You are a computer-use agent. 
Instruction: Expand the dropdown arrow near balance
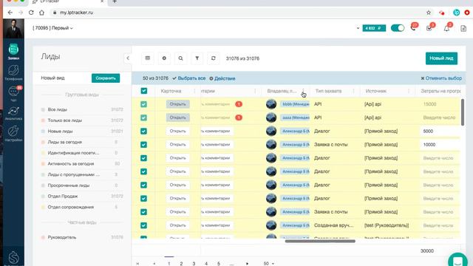tap(358, 28)
